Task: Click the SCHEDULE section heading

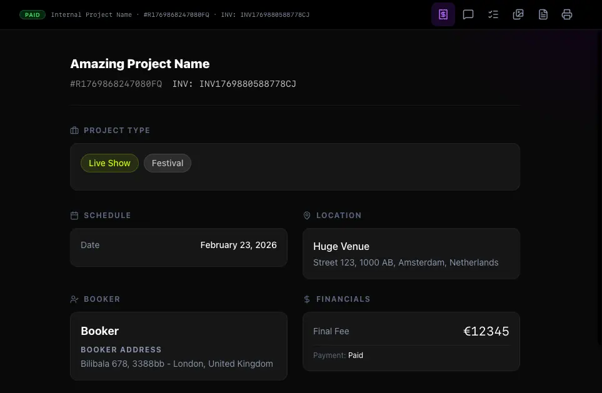Action: pyautogui.click(x=108, y=216)
